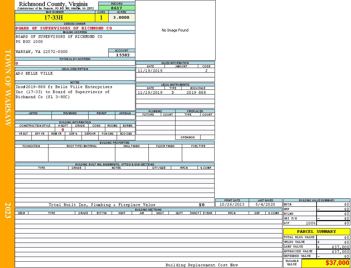Select the legal instrument book/page 2019 888
The height and width of the screenshot is (268, 351).
[x=196, y=92]
